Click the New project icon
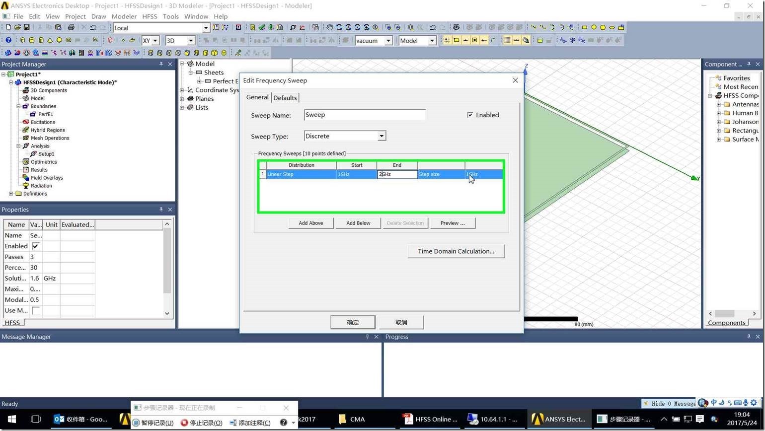 tap(8, 27)
